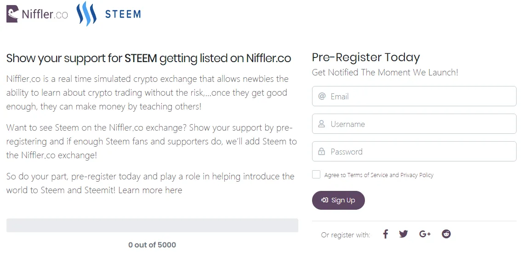Click the Niffler.co logo
This screenshot has height=270, width=529.
click(37, 14)
